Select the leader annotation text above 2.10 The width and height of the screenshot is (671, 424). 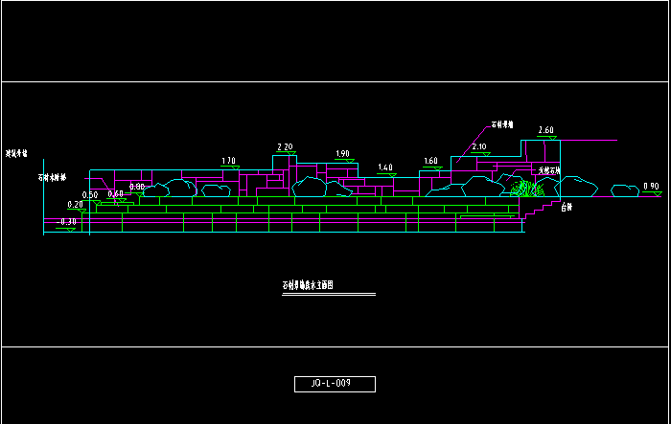pyautogui.click(x=502, y=124)
